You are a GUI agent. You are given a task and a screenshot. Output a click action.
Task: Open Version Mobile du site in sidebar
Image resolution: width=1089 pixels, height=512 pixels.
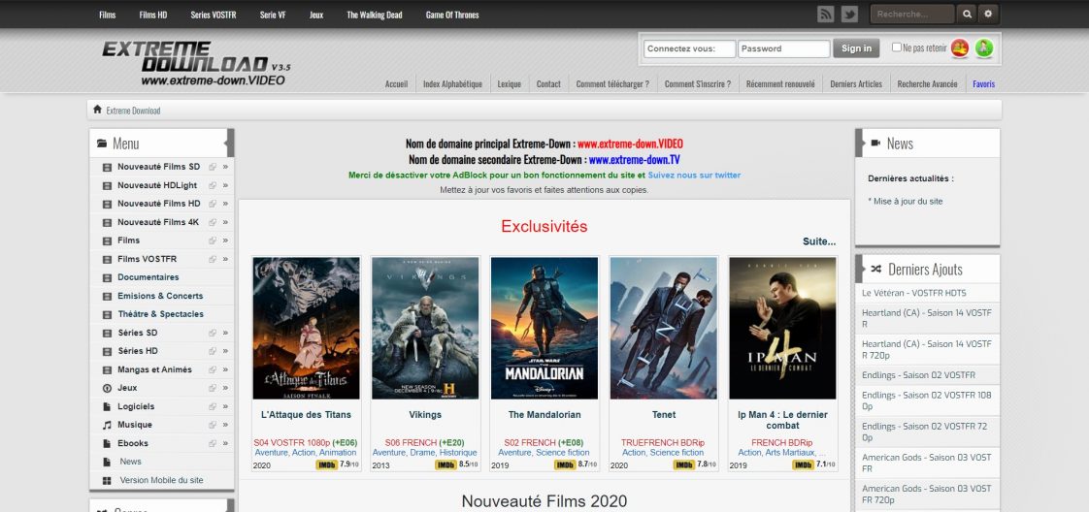click(161, 480)
